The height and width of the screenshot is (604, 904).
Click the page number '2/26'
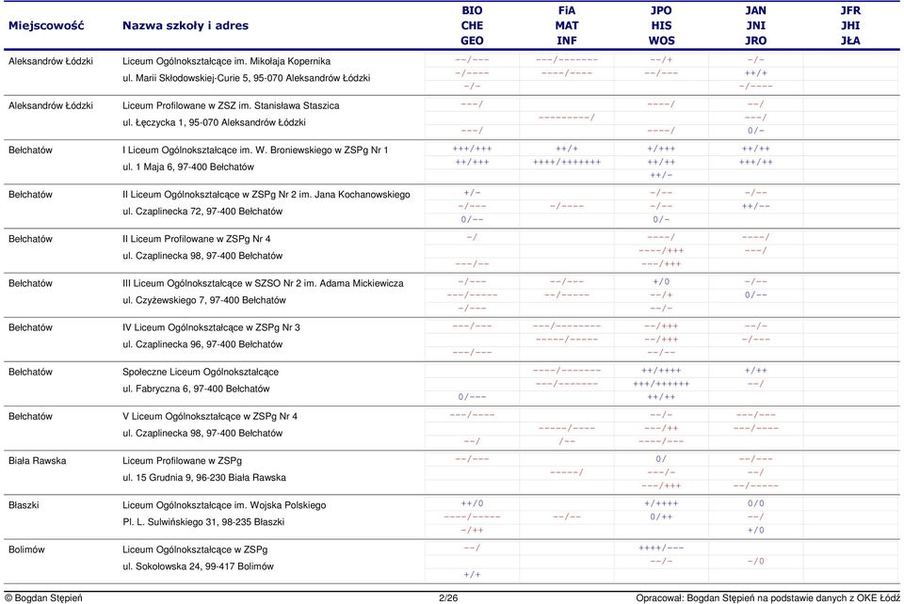[x=448, y=597]
